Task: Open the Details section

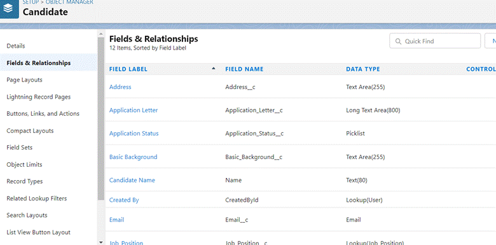Action: point(16,46)
